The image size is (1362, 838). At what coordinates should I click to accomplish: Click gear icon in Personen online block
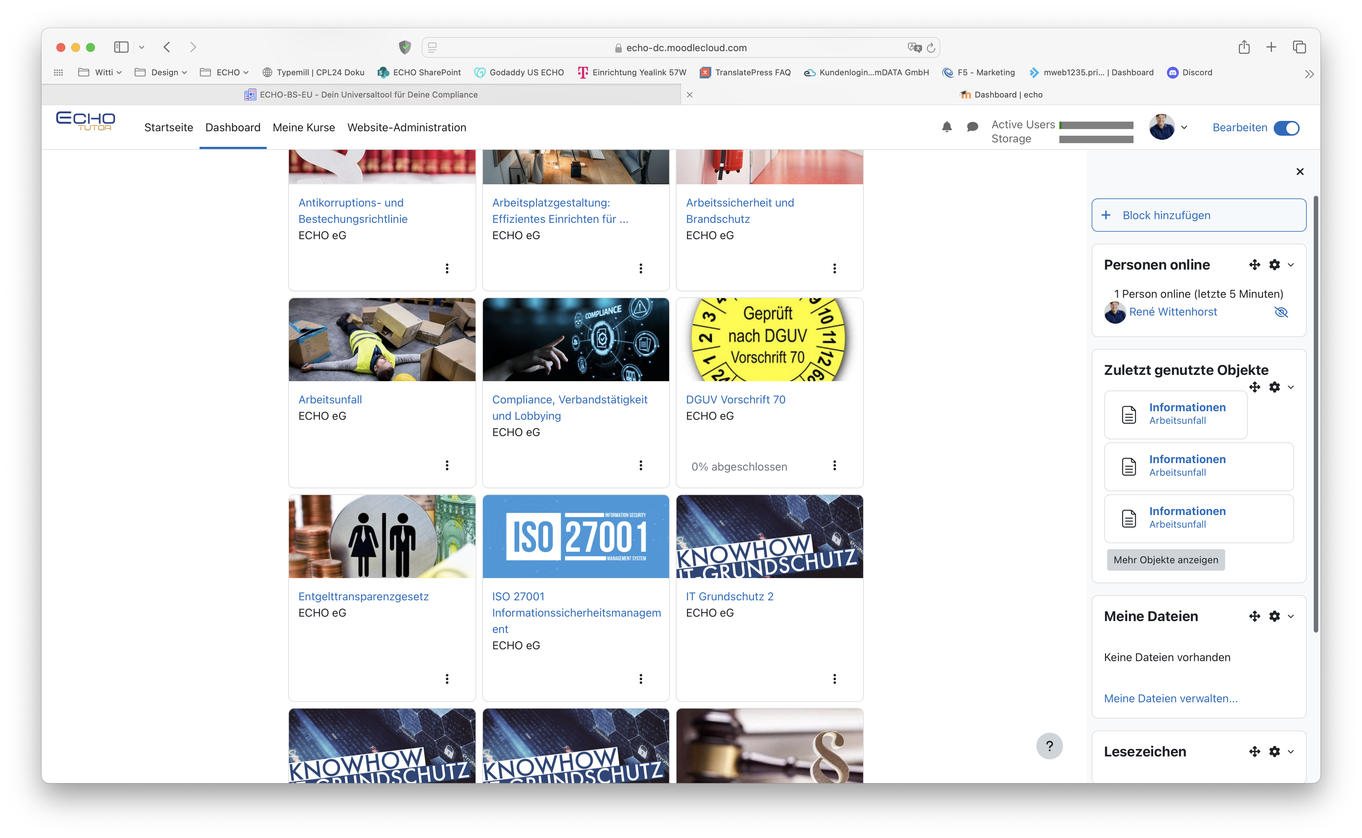click(1274, 265)
